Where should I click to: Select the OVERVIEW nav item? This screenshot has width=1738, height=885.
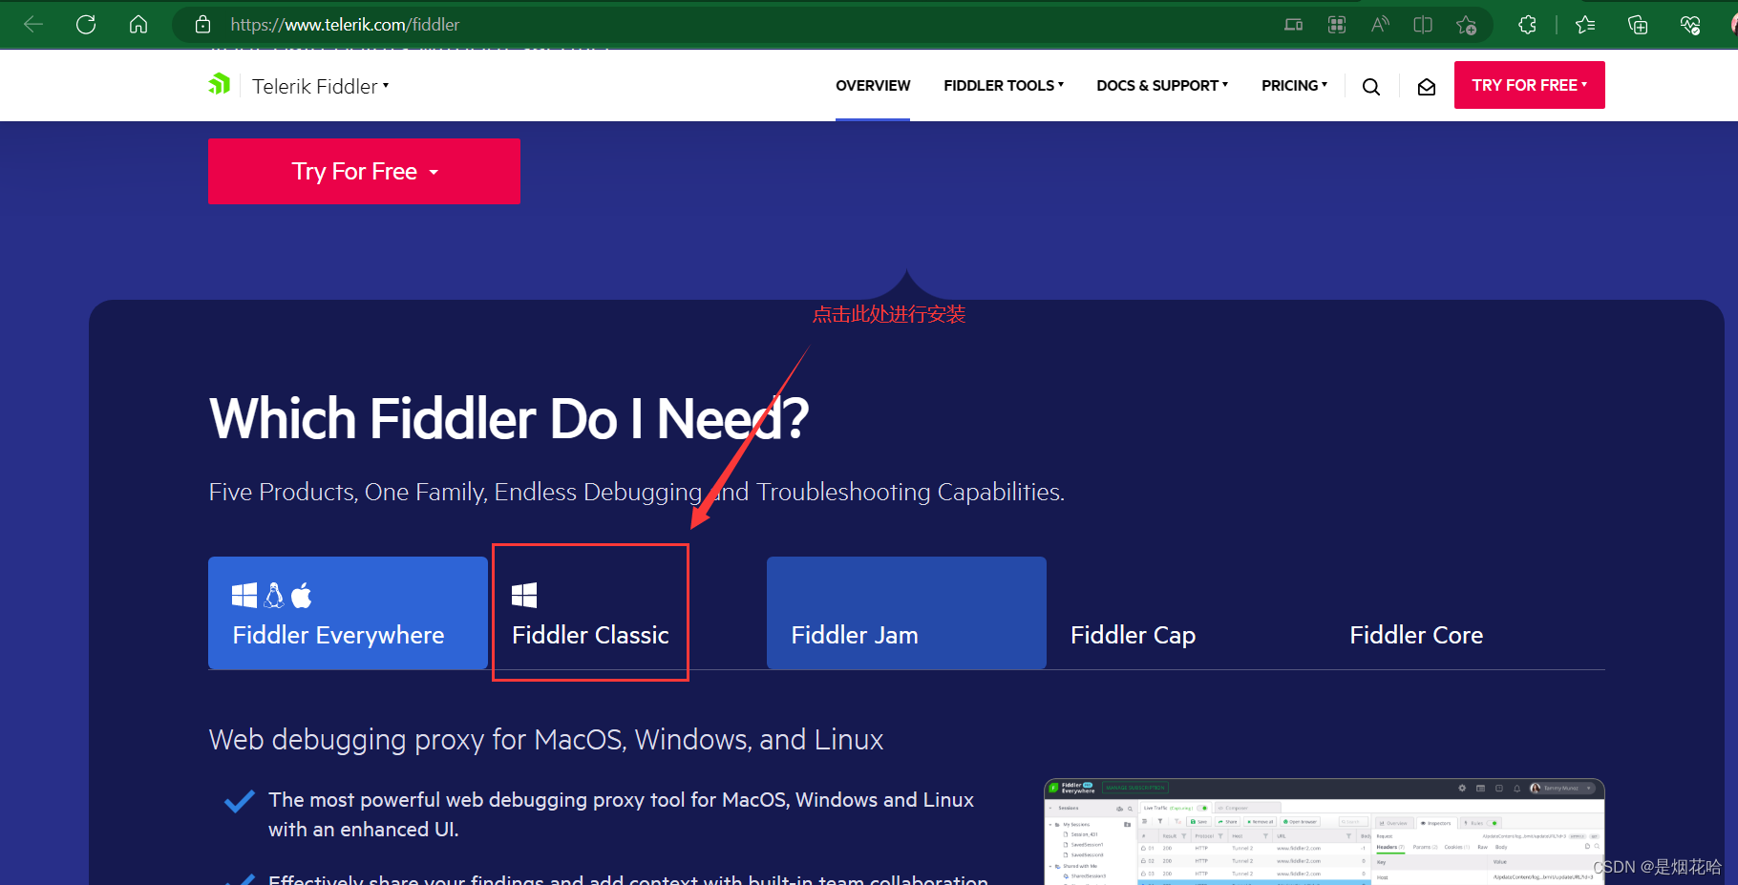click(873, 85)
